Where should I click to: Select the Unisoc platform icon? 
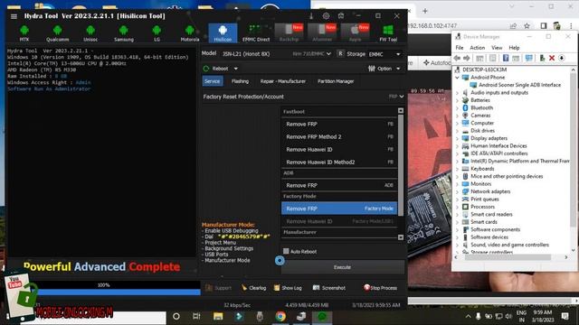[x=90, y=33]
